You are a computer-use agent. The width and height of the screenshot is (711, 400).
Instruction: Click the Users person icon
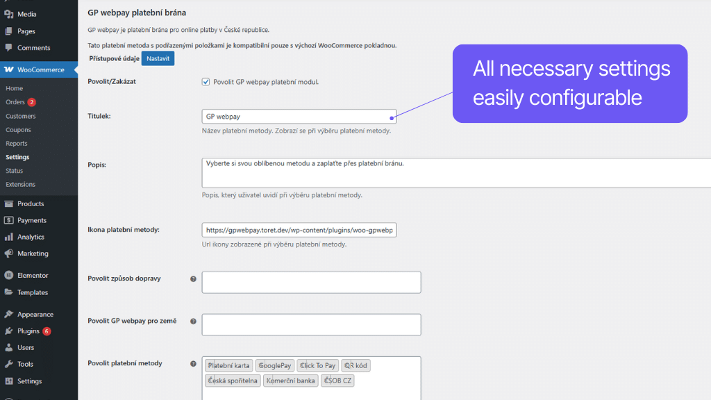[8, 347]
